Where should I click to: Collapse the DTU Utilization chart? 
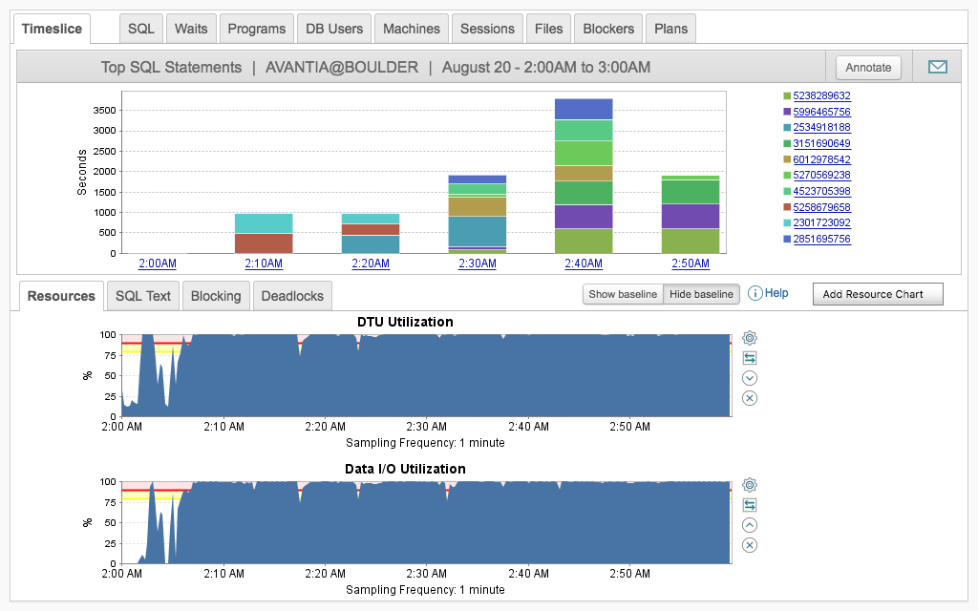click(x=749, y=377)
